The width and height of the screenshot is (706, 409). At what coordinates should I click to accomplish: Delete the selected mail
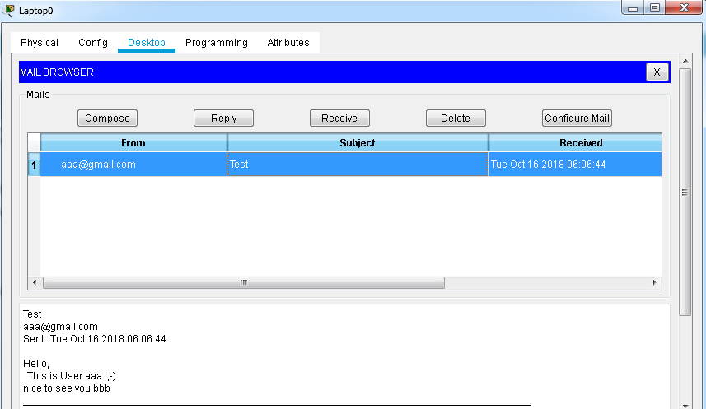point(456,119)
